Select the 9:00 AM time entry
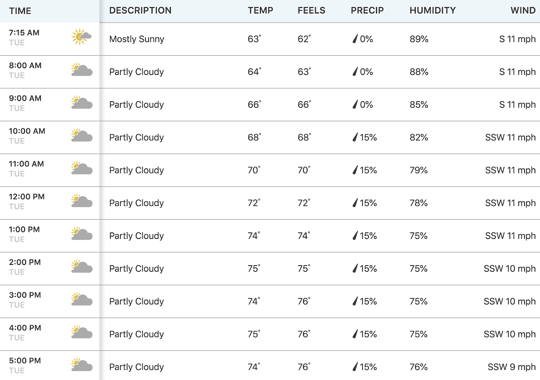540x380 pixels. [25, 98]
